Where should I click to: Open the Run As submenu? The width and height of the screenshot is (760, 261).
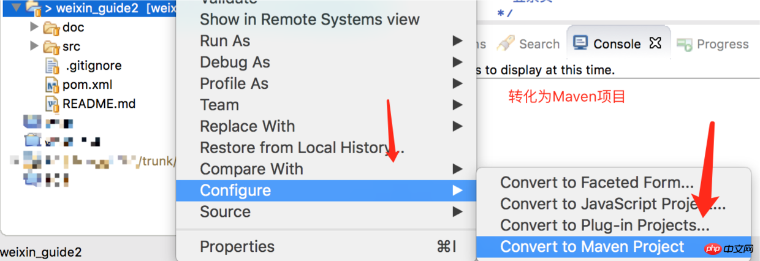point(225,41)
